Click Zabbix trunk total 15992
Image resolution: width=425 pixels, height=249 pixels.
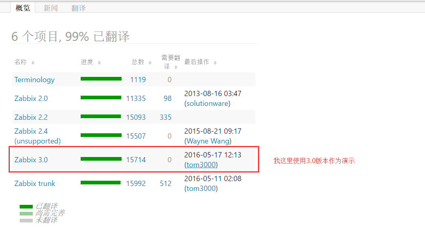[136, 184]
